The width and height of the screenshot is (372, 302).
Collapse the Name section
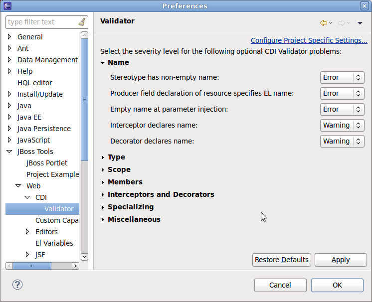pos(103,63)
